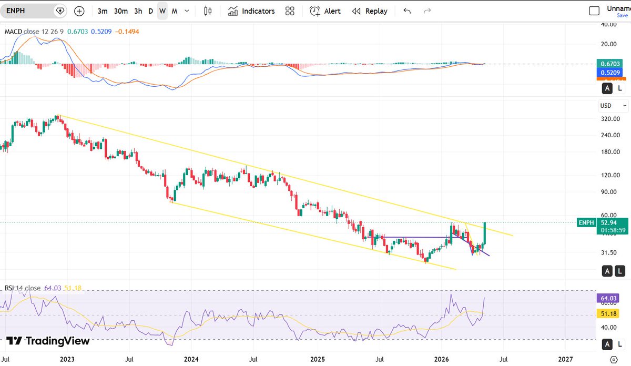This screenshot has height=366, width=631.
Task: Click the 2024 time axis label
Action: 191,359
